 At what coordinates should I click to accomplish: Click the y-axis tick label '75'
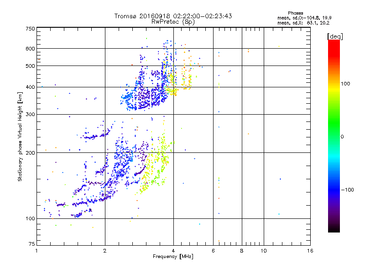tap(32, 244)
